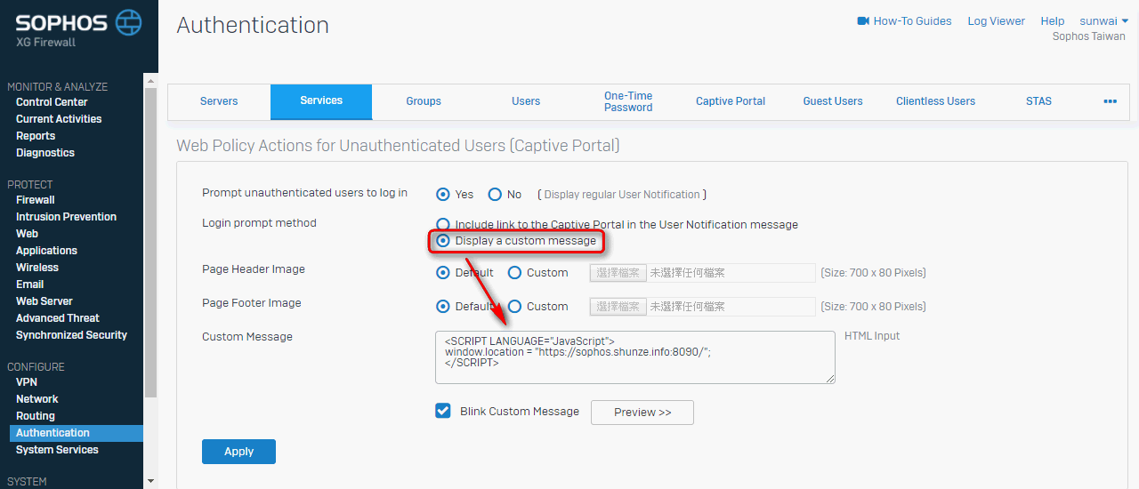1139x489 pixels.
Task: Switch to the Services tab
Action: click(x=321, y=101)
